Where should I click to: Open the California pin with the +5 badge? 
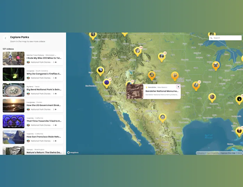tap(107, 83)
